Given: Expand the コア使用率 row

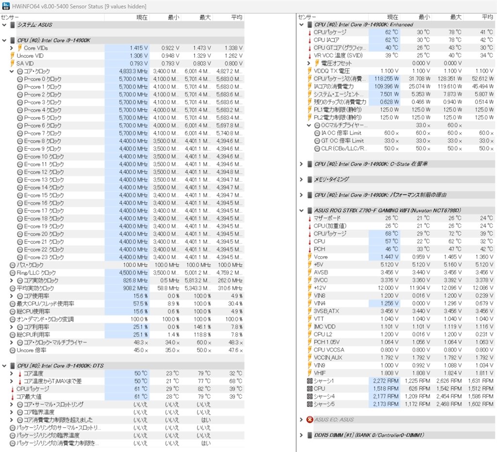Looking at the screenshot, I should (12, 296).
